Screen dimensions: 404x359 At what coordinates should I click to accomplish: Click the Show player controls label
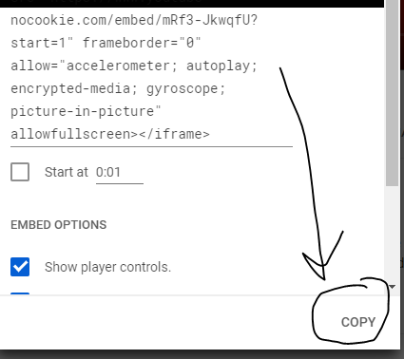107,267
